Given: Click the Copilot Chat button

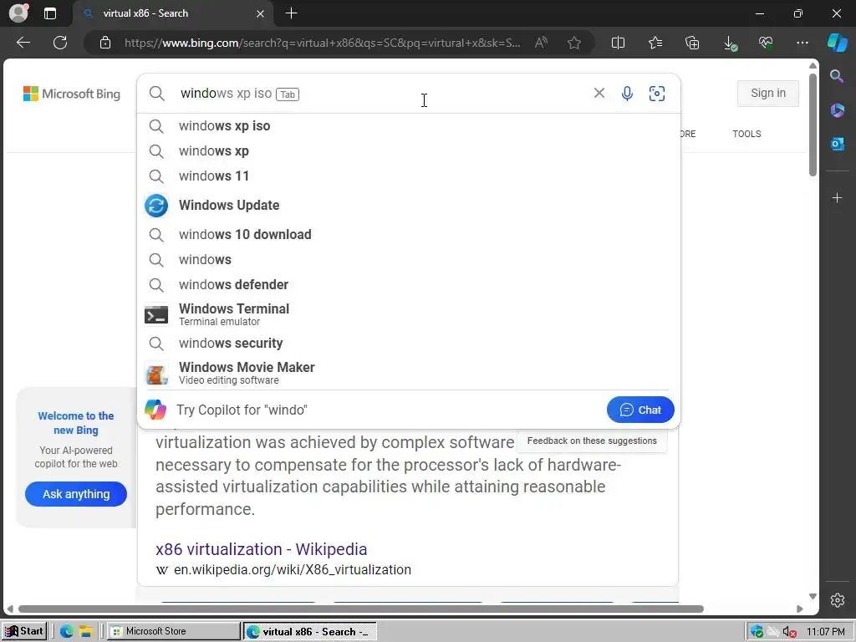Looking at the screenshot, I should (640, 410).
